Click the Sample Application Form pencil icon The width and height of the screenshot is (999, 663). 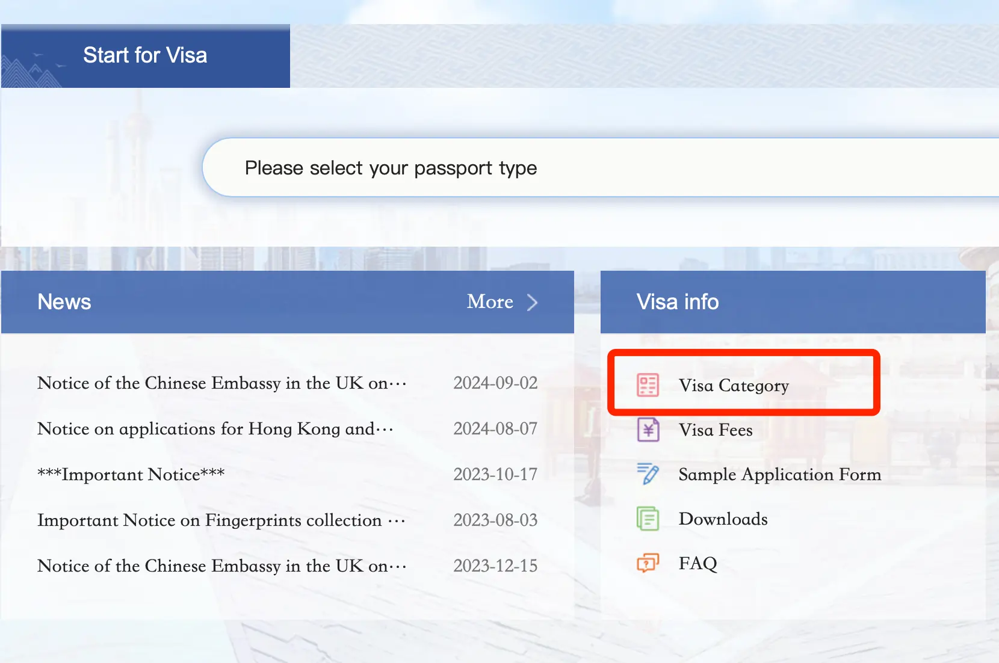tap(648, 474)
